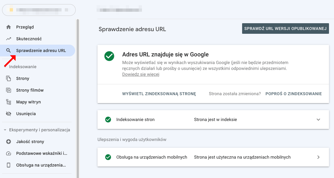
Task: Open the property selector at top left
Action: click(x=38, y=10)
